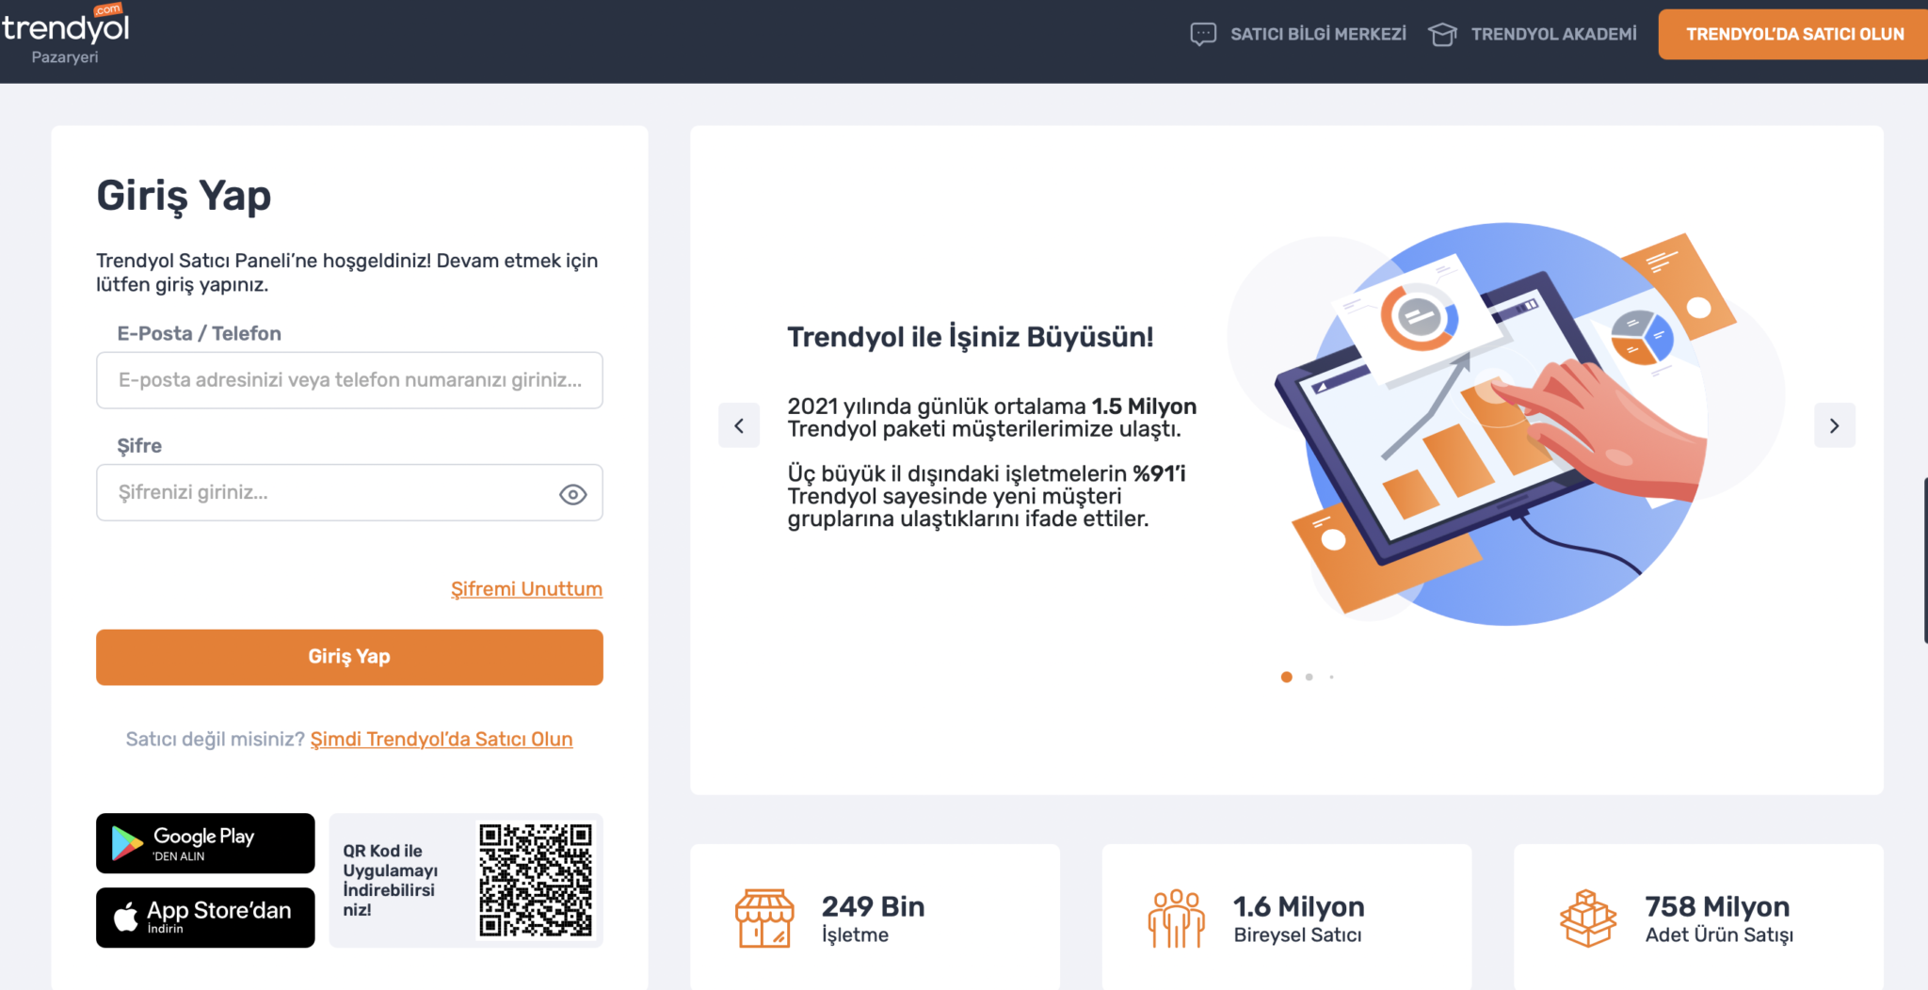This screenshot has width=1928, height=990.
Task: Go back using the left carousel chevron
Action: [x=739, y=425]
